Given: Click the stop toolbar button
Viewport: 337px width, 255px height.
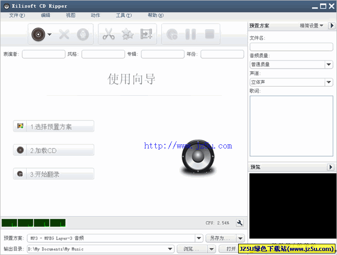Looking at the screenshot, I should pos(209,34).
